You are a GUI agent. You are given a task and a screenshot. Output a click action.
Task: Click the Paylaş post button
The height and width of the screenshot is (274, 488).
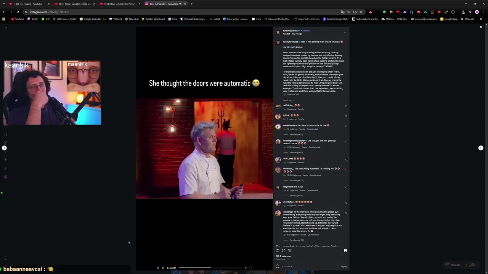point(344,266)
